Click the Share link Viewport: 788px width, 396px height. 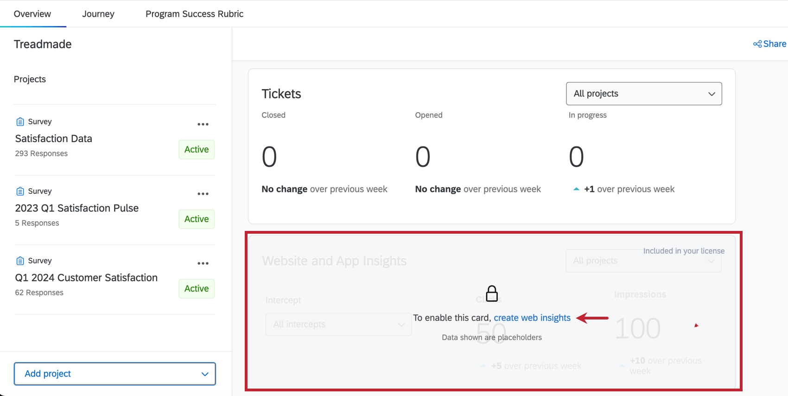775,44
